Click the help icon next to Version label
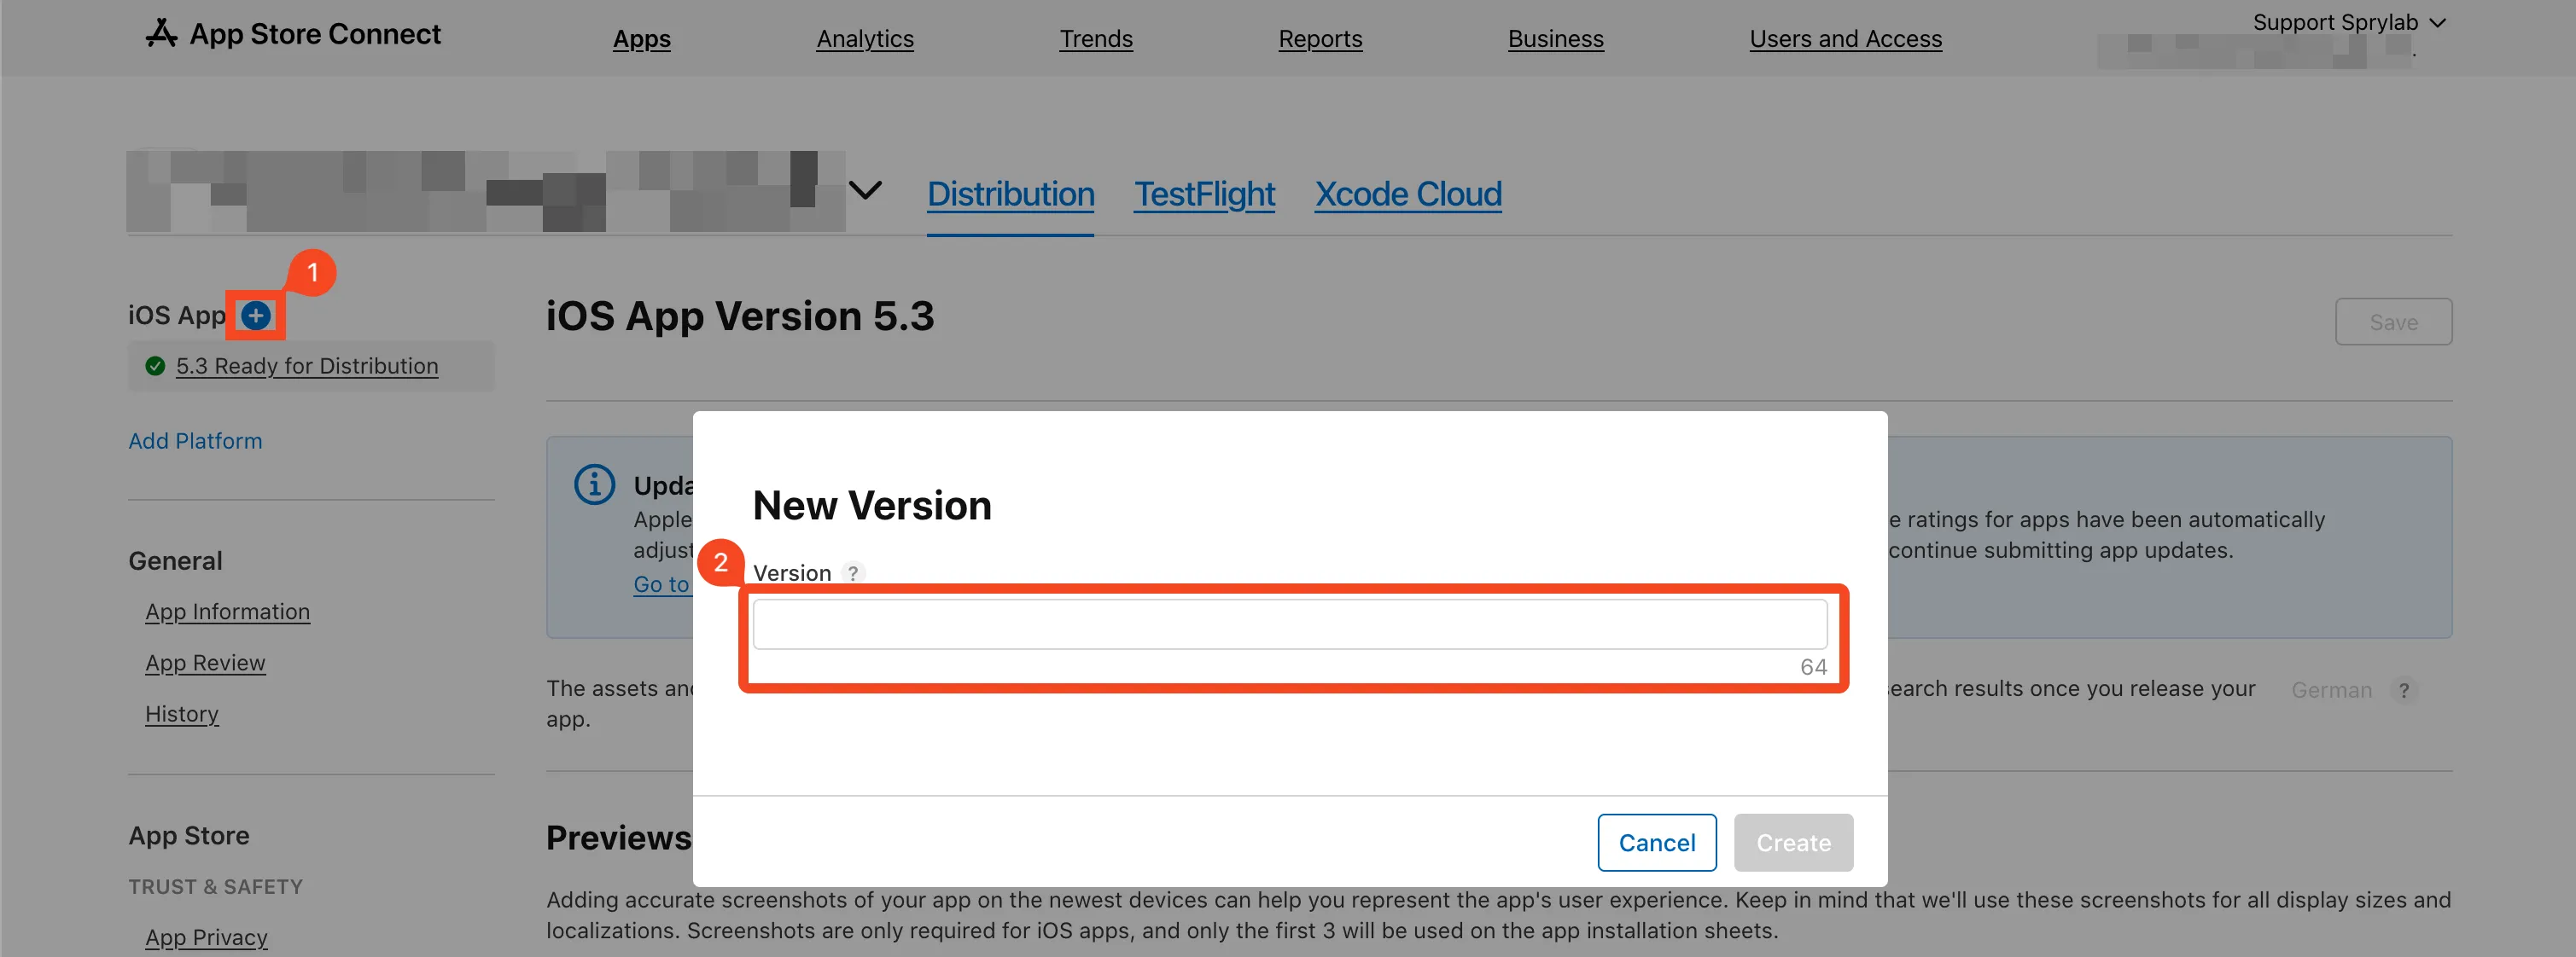Screen dimensions: 2576x957 853,572
